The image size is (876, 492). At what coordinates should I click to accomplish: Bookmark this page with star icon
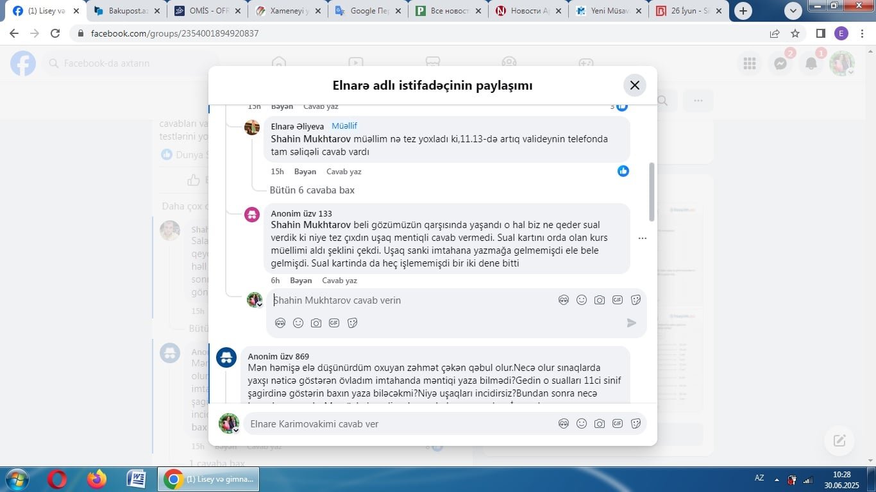point(795,33)
